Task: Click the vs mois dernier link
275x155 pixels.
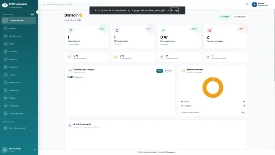Action: pyautogui.click(x=73, y=44)
